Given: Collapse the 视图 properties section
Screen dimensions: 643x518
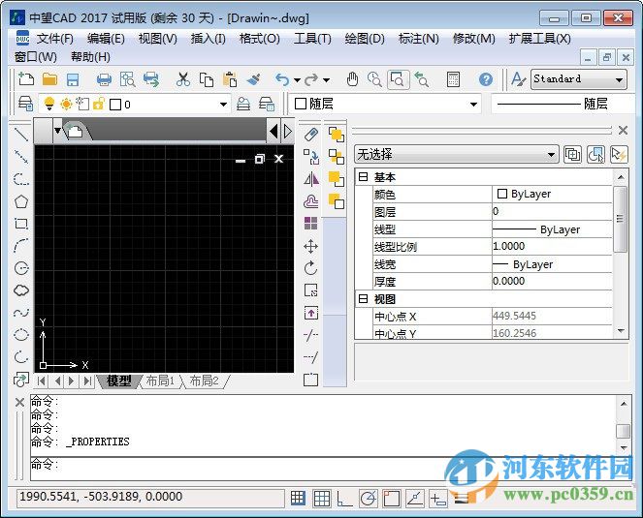Looking at the screenshot, I should 363,299.
